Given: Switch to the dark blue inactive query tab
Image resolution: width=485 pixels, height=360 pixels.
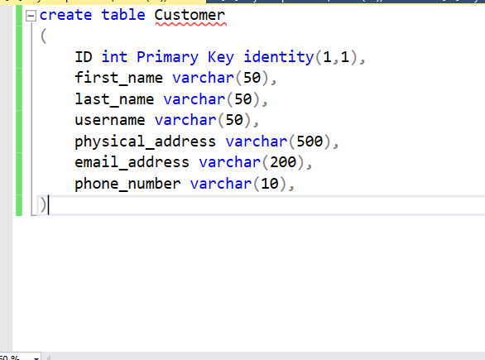Looking at the screenshot, I should click(x=345, y=2).
